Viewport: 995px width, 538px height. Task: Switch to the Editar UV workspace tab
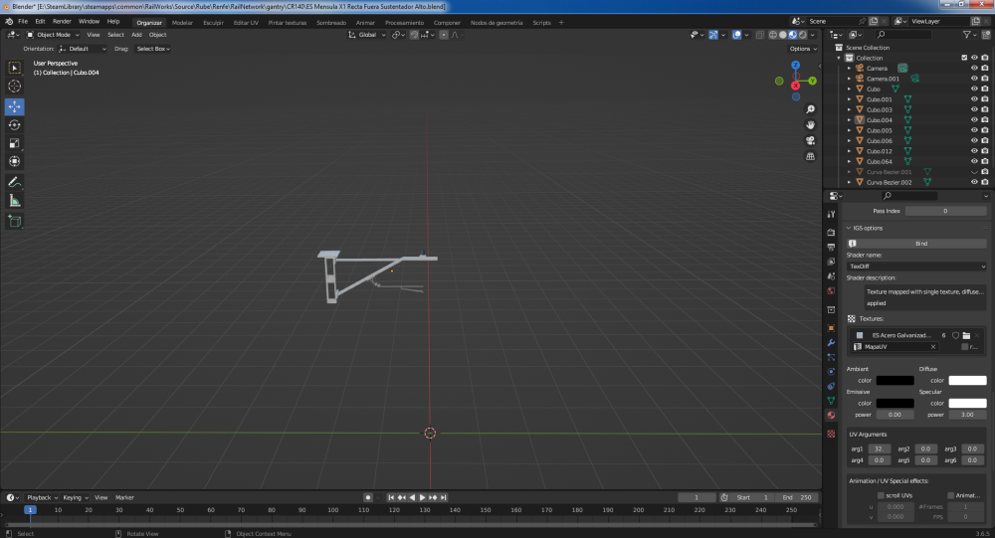(246, 22)
